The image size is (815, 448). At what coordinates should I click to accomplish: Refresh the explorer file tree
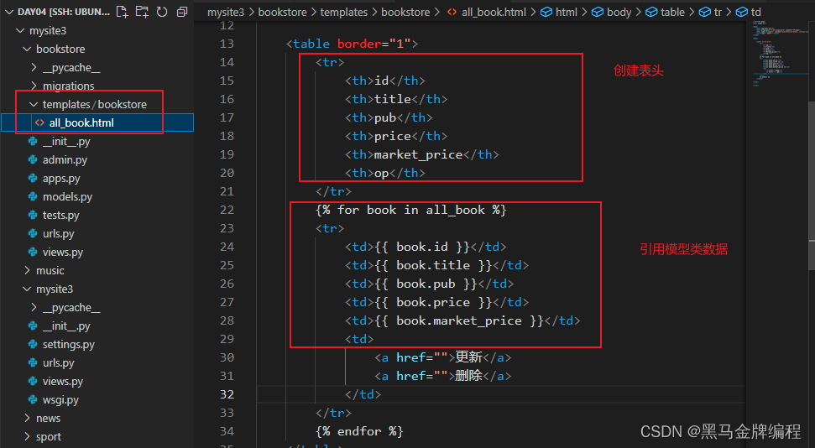(162, 12)
